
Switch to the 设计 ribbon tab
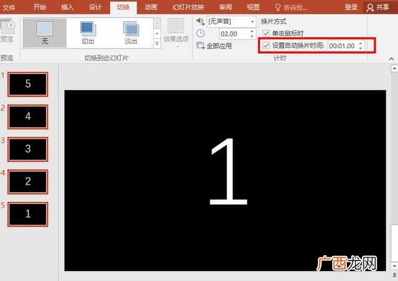95,7
